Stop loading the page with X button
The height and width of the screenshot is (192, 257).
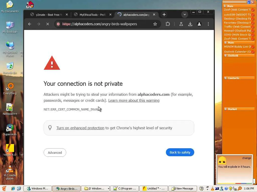tap(48, 24)
